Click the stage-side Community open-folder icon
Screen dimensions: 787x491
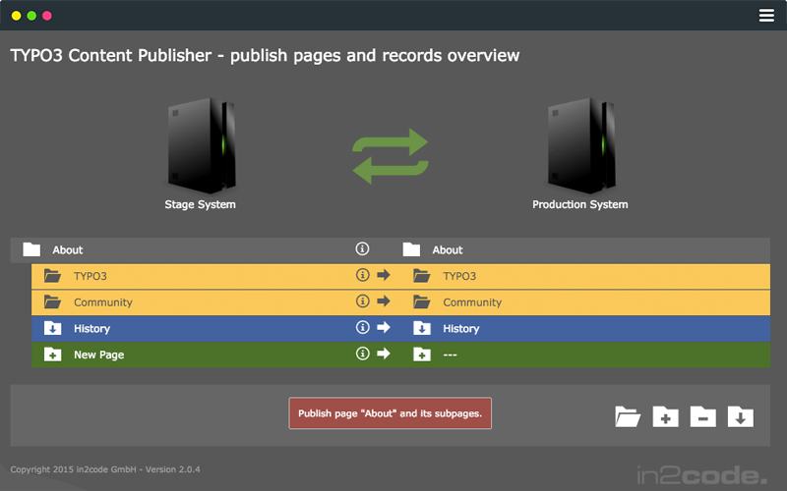point(52,301)
